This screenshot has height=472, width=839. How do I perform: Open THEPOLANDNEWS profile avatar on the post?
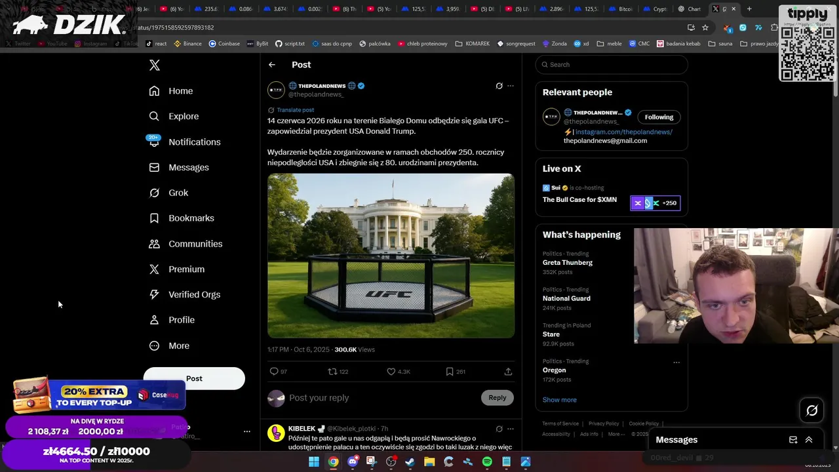click(x=276, y=90)
